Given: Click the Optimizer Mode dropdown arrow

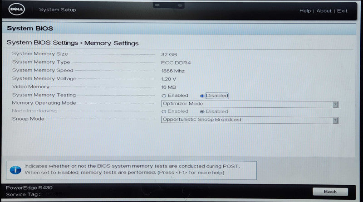Looking at the screenshot, I should (335, 105).
